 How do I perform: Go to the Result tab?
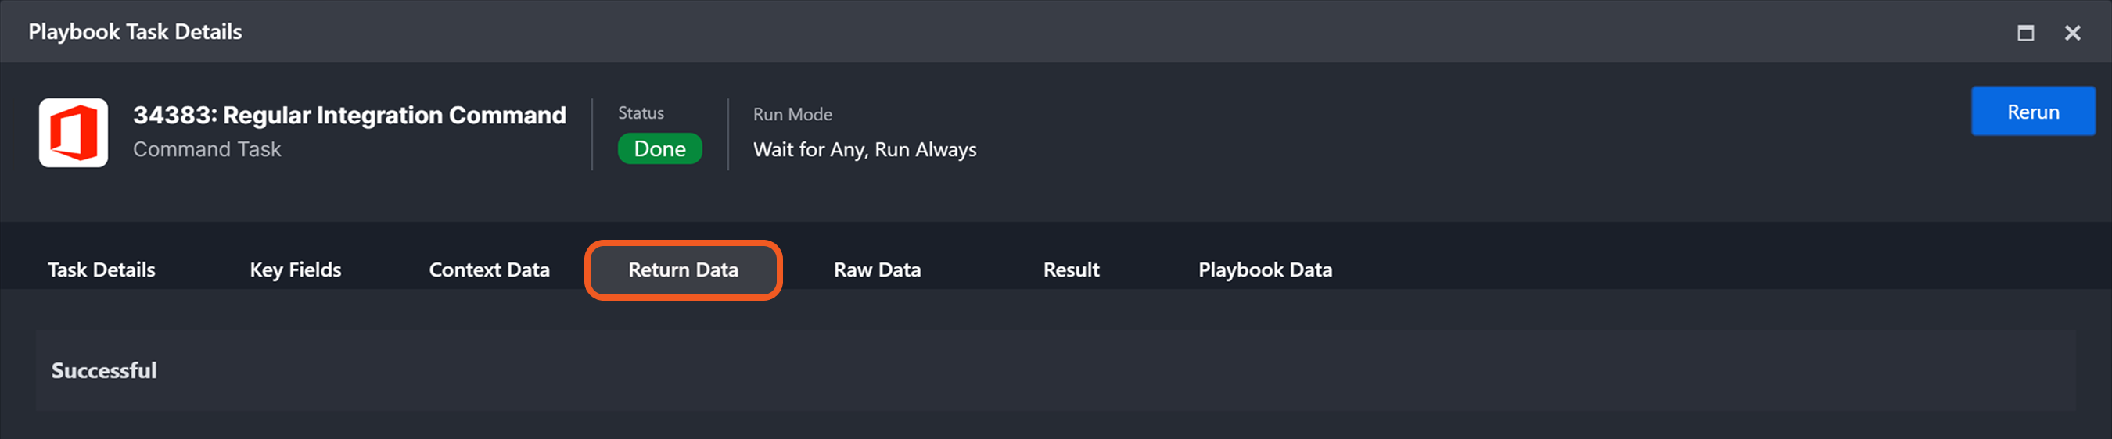point(1071,269)
